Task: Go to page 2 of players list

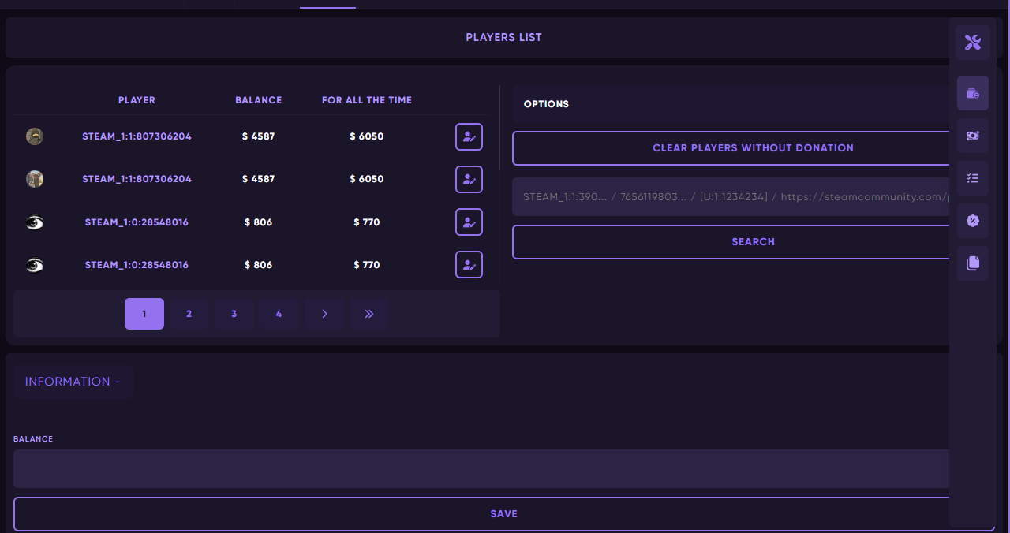Action: (x=189, y=314)
